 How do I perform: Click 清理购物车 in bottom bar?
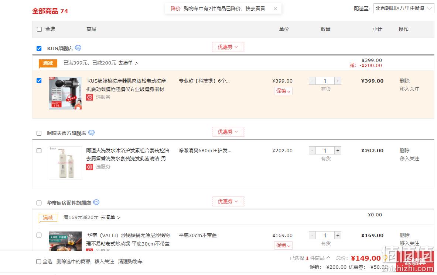[130, 261]
